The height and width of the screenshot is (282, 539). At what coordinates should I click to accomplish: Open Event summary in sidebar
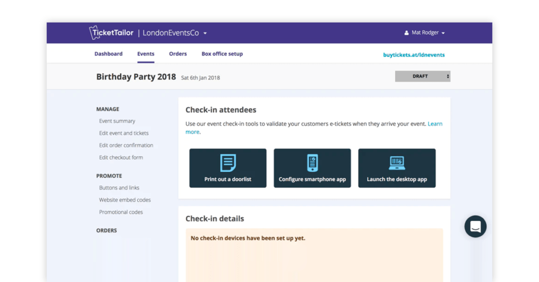117,121
